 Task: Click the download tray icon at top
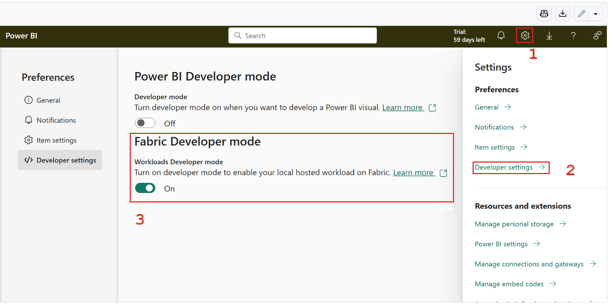click(562, 14)
